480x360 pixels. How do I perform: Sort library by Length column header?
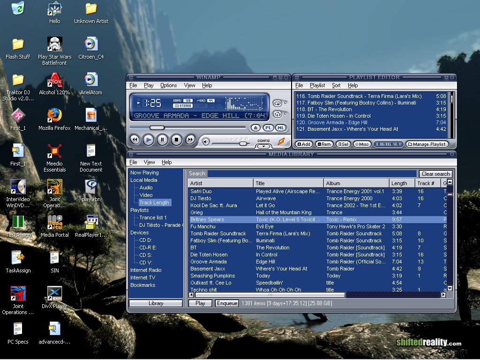[402, 183]
